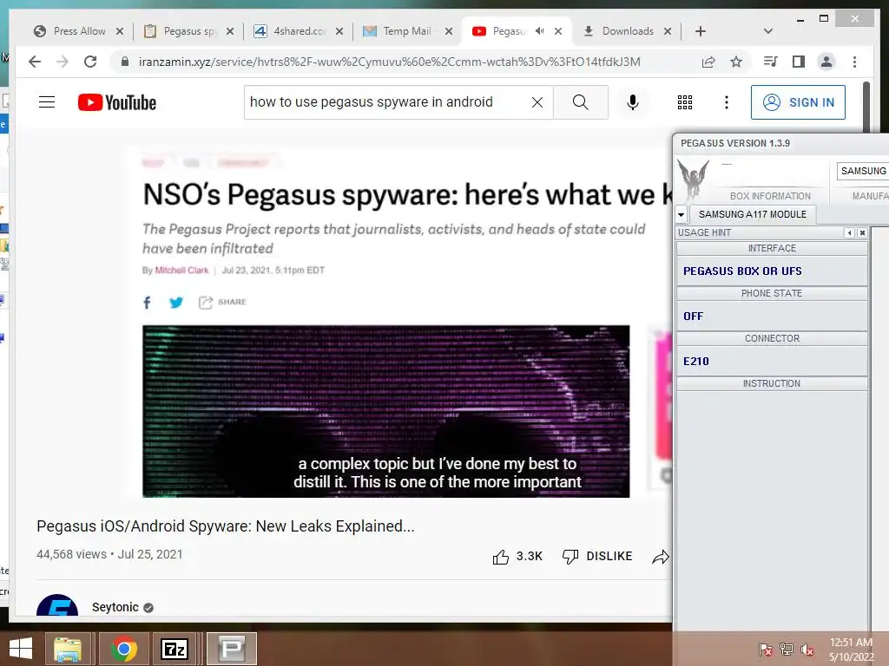Mute the playing Pegasus YouTube tab
Screen dimensions: 889x666
click(539, 30)
